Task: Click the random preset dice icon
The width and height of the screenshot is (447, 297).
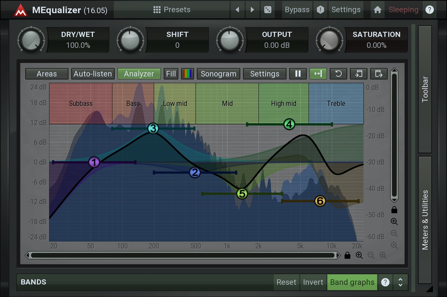Action: [267, 10]
